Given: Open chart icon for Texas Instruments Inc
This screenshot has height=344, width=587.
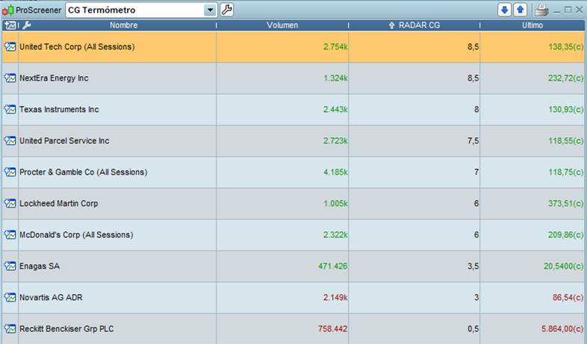Looking at the screenshot, I should click(x=10, y=110).
